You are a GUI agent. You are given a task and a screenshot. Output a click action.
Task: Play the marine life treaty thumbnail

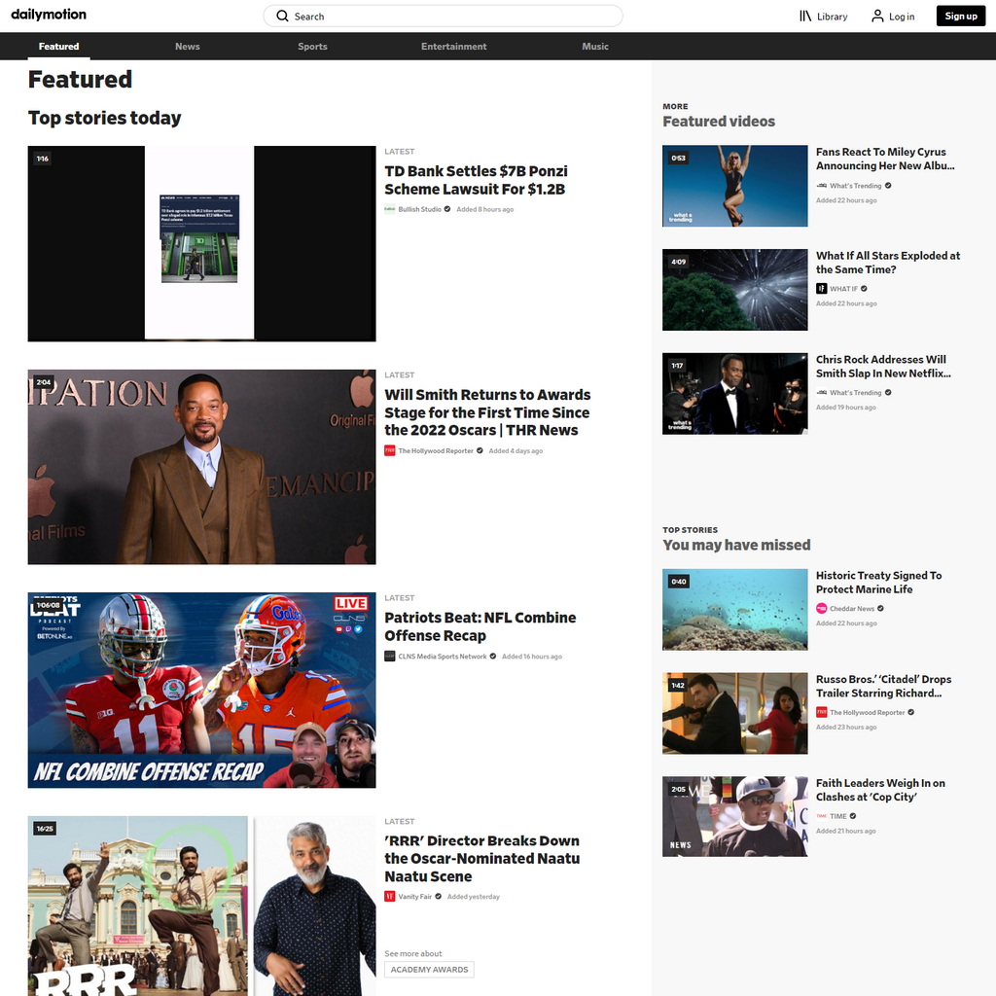(735, 610)
